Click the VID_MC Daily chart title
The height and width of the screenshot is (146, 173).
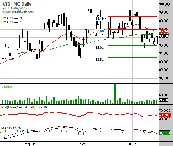click(17, 4)
